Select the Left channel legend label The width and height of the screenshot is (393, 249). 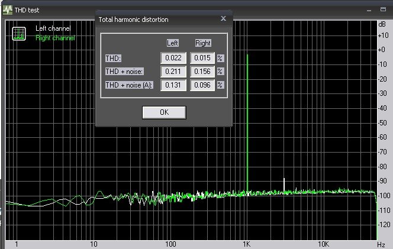pos(53,28)
